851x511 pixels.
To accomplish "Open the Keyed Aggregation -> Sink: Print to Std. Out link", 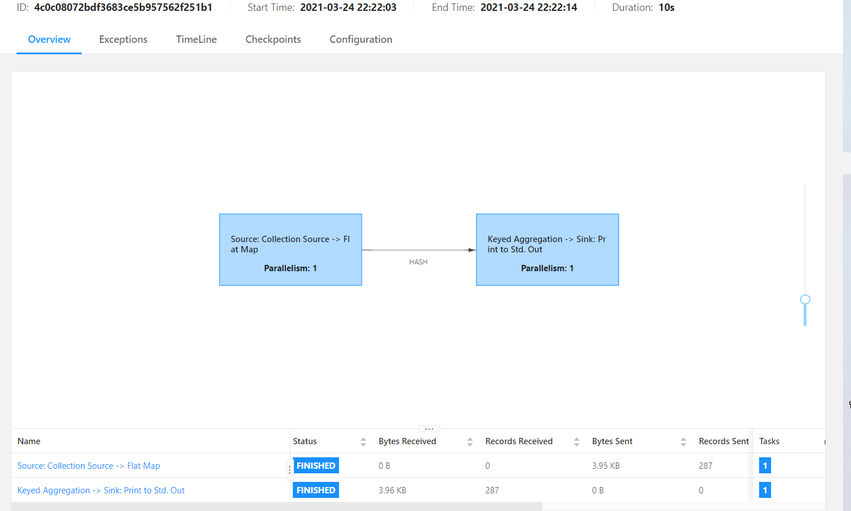I will [x=101, y=490].
